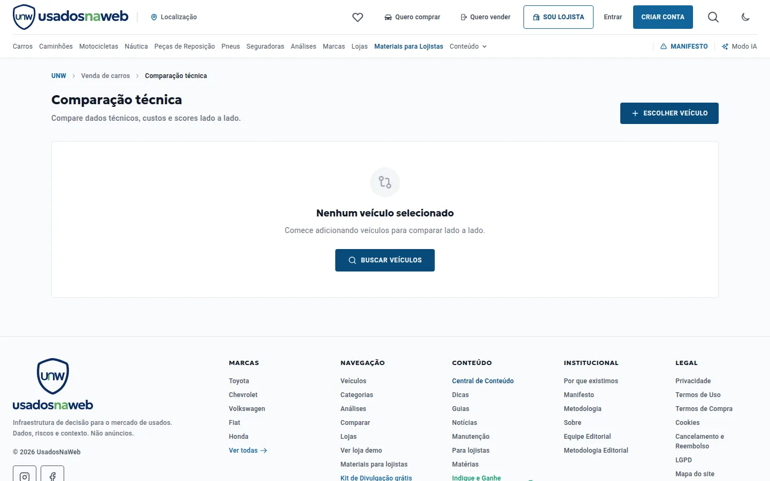Image resolution: width=770 pixels, height=481 pixels.
Task: Open the Motocicletas menu item
Action: tap(98, 46)
